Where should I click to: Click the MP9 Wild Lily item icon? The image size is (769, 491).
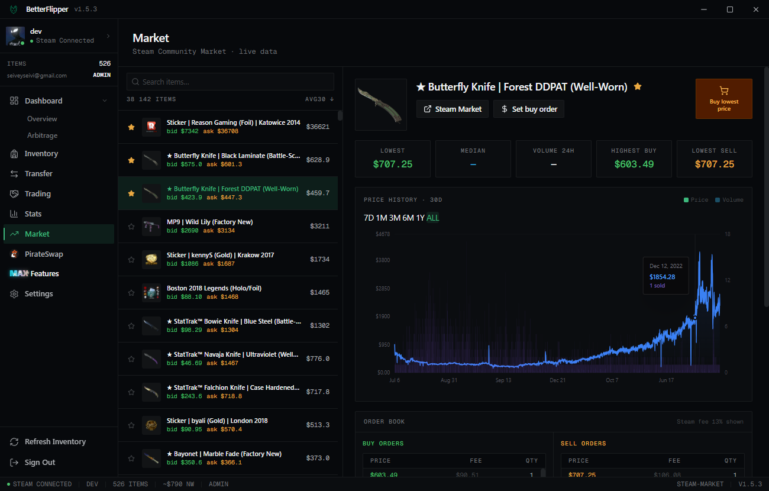[x=151, y=227]
